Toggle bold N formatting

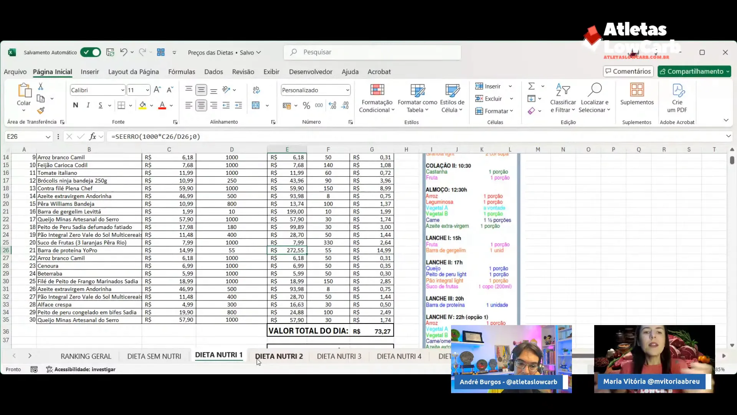click(76, 105)
